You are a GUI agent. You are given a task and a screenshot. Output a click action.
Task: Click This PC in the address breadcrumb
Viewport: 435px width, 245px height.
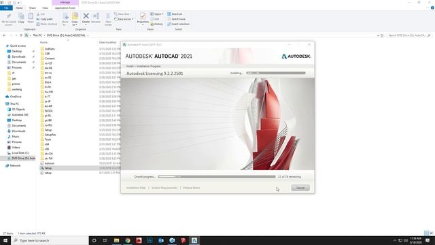coord(37,35)
